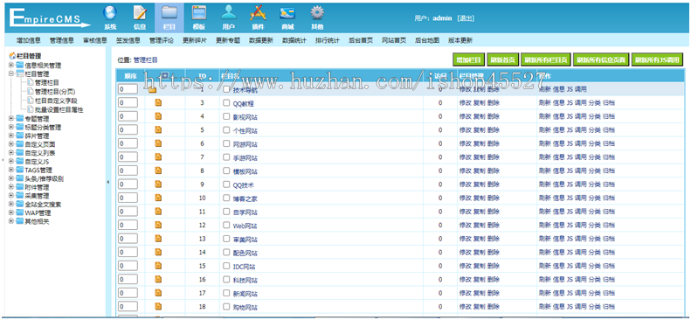Expand the 其他相关 tree node

coord(11,221)
